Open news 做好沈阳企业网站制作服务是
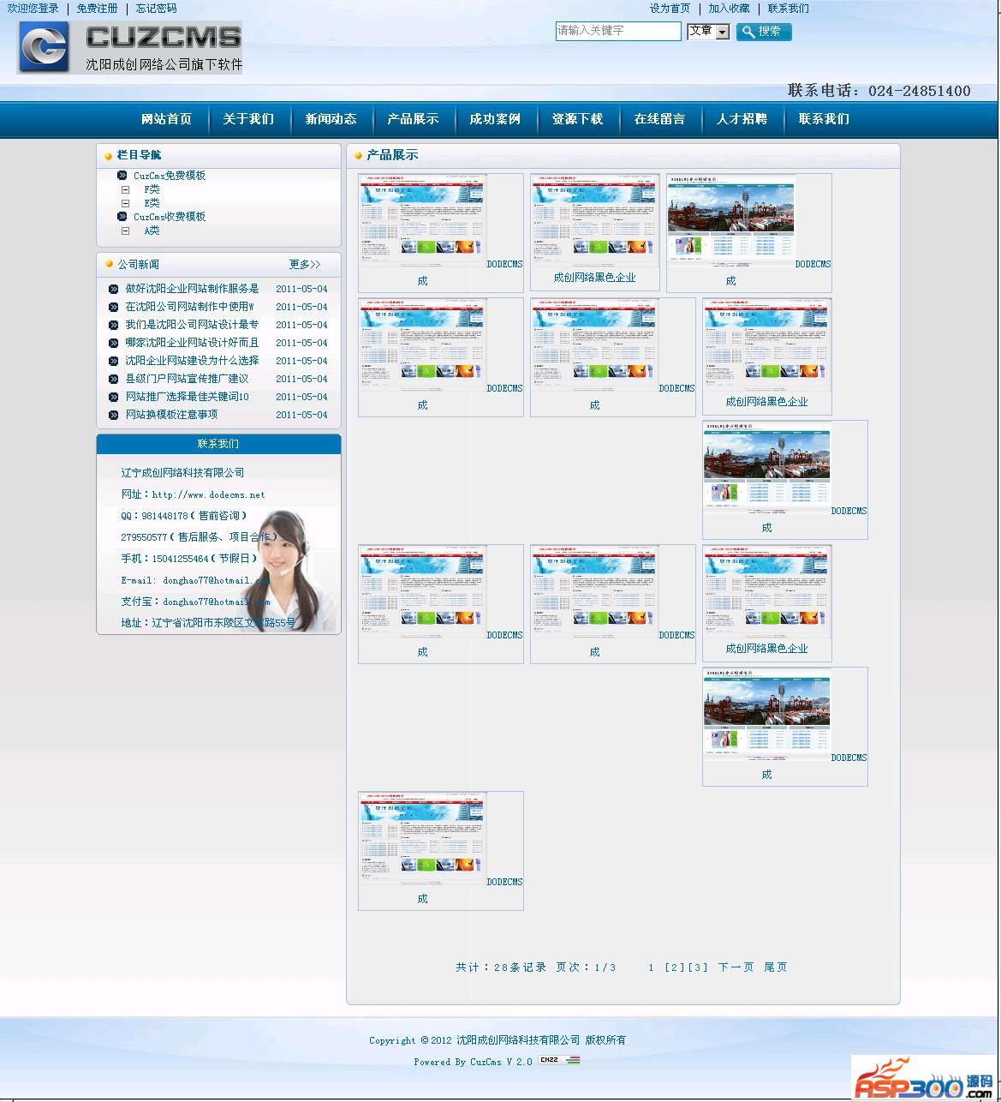The height and width of the screenshot is (1102, 1001). coord(193,289)
